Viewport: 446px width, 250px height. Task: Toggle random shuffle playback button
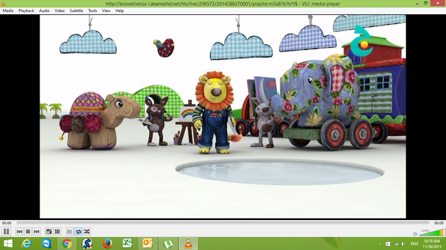[87, 231]
